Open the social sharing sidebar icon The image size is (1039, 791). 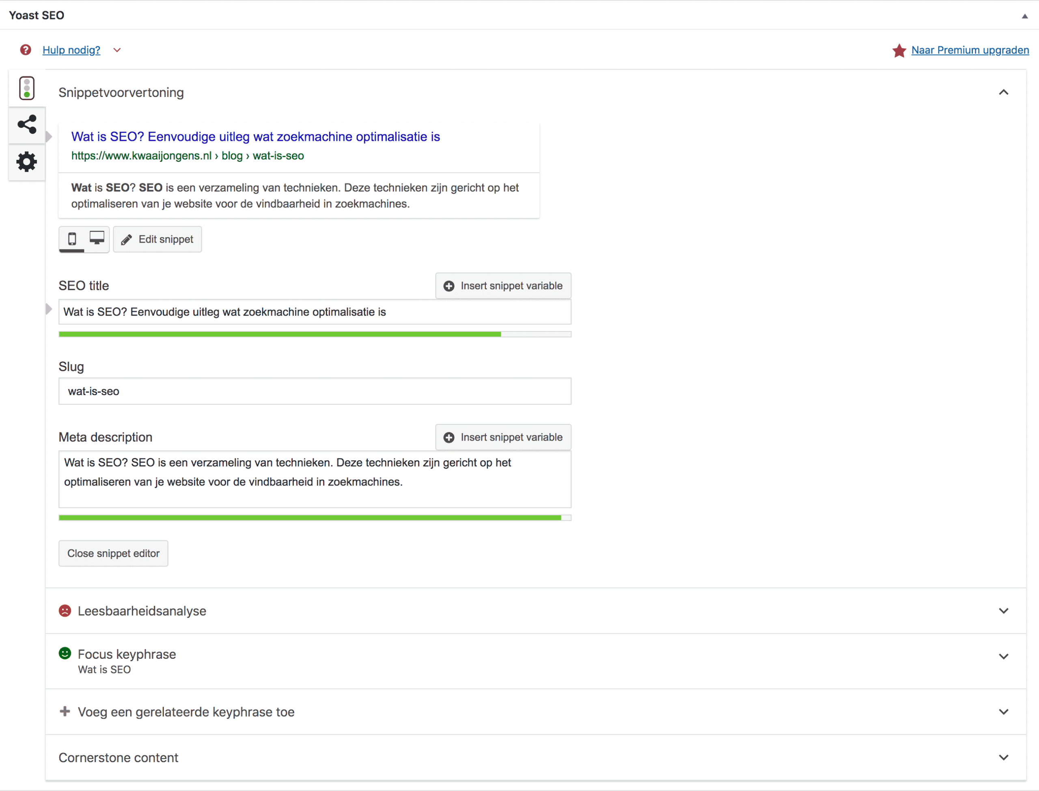point(26,125)
